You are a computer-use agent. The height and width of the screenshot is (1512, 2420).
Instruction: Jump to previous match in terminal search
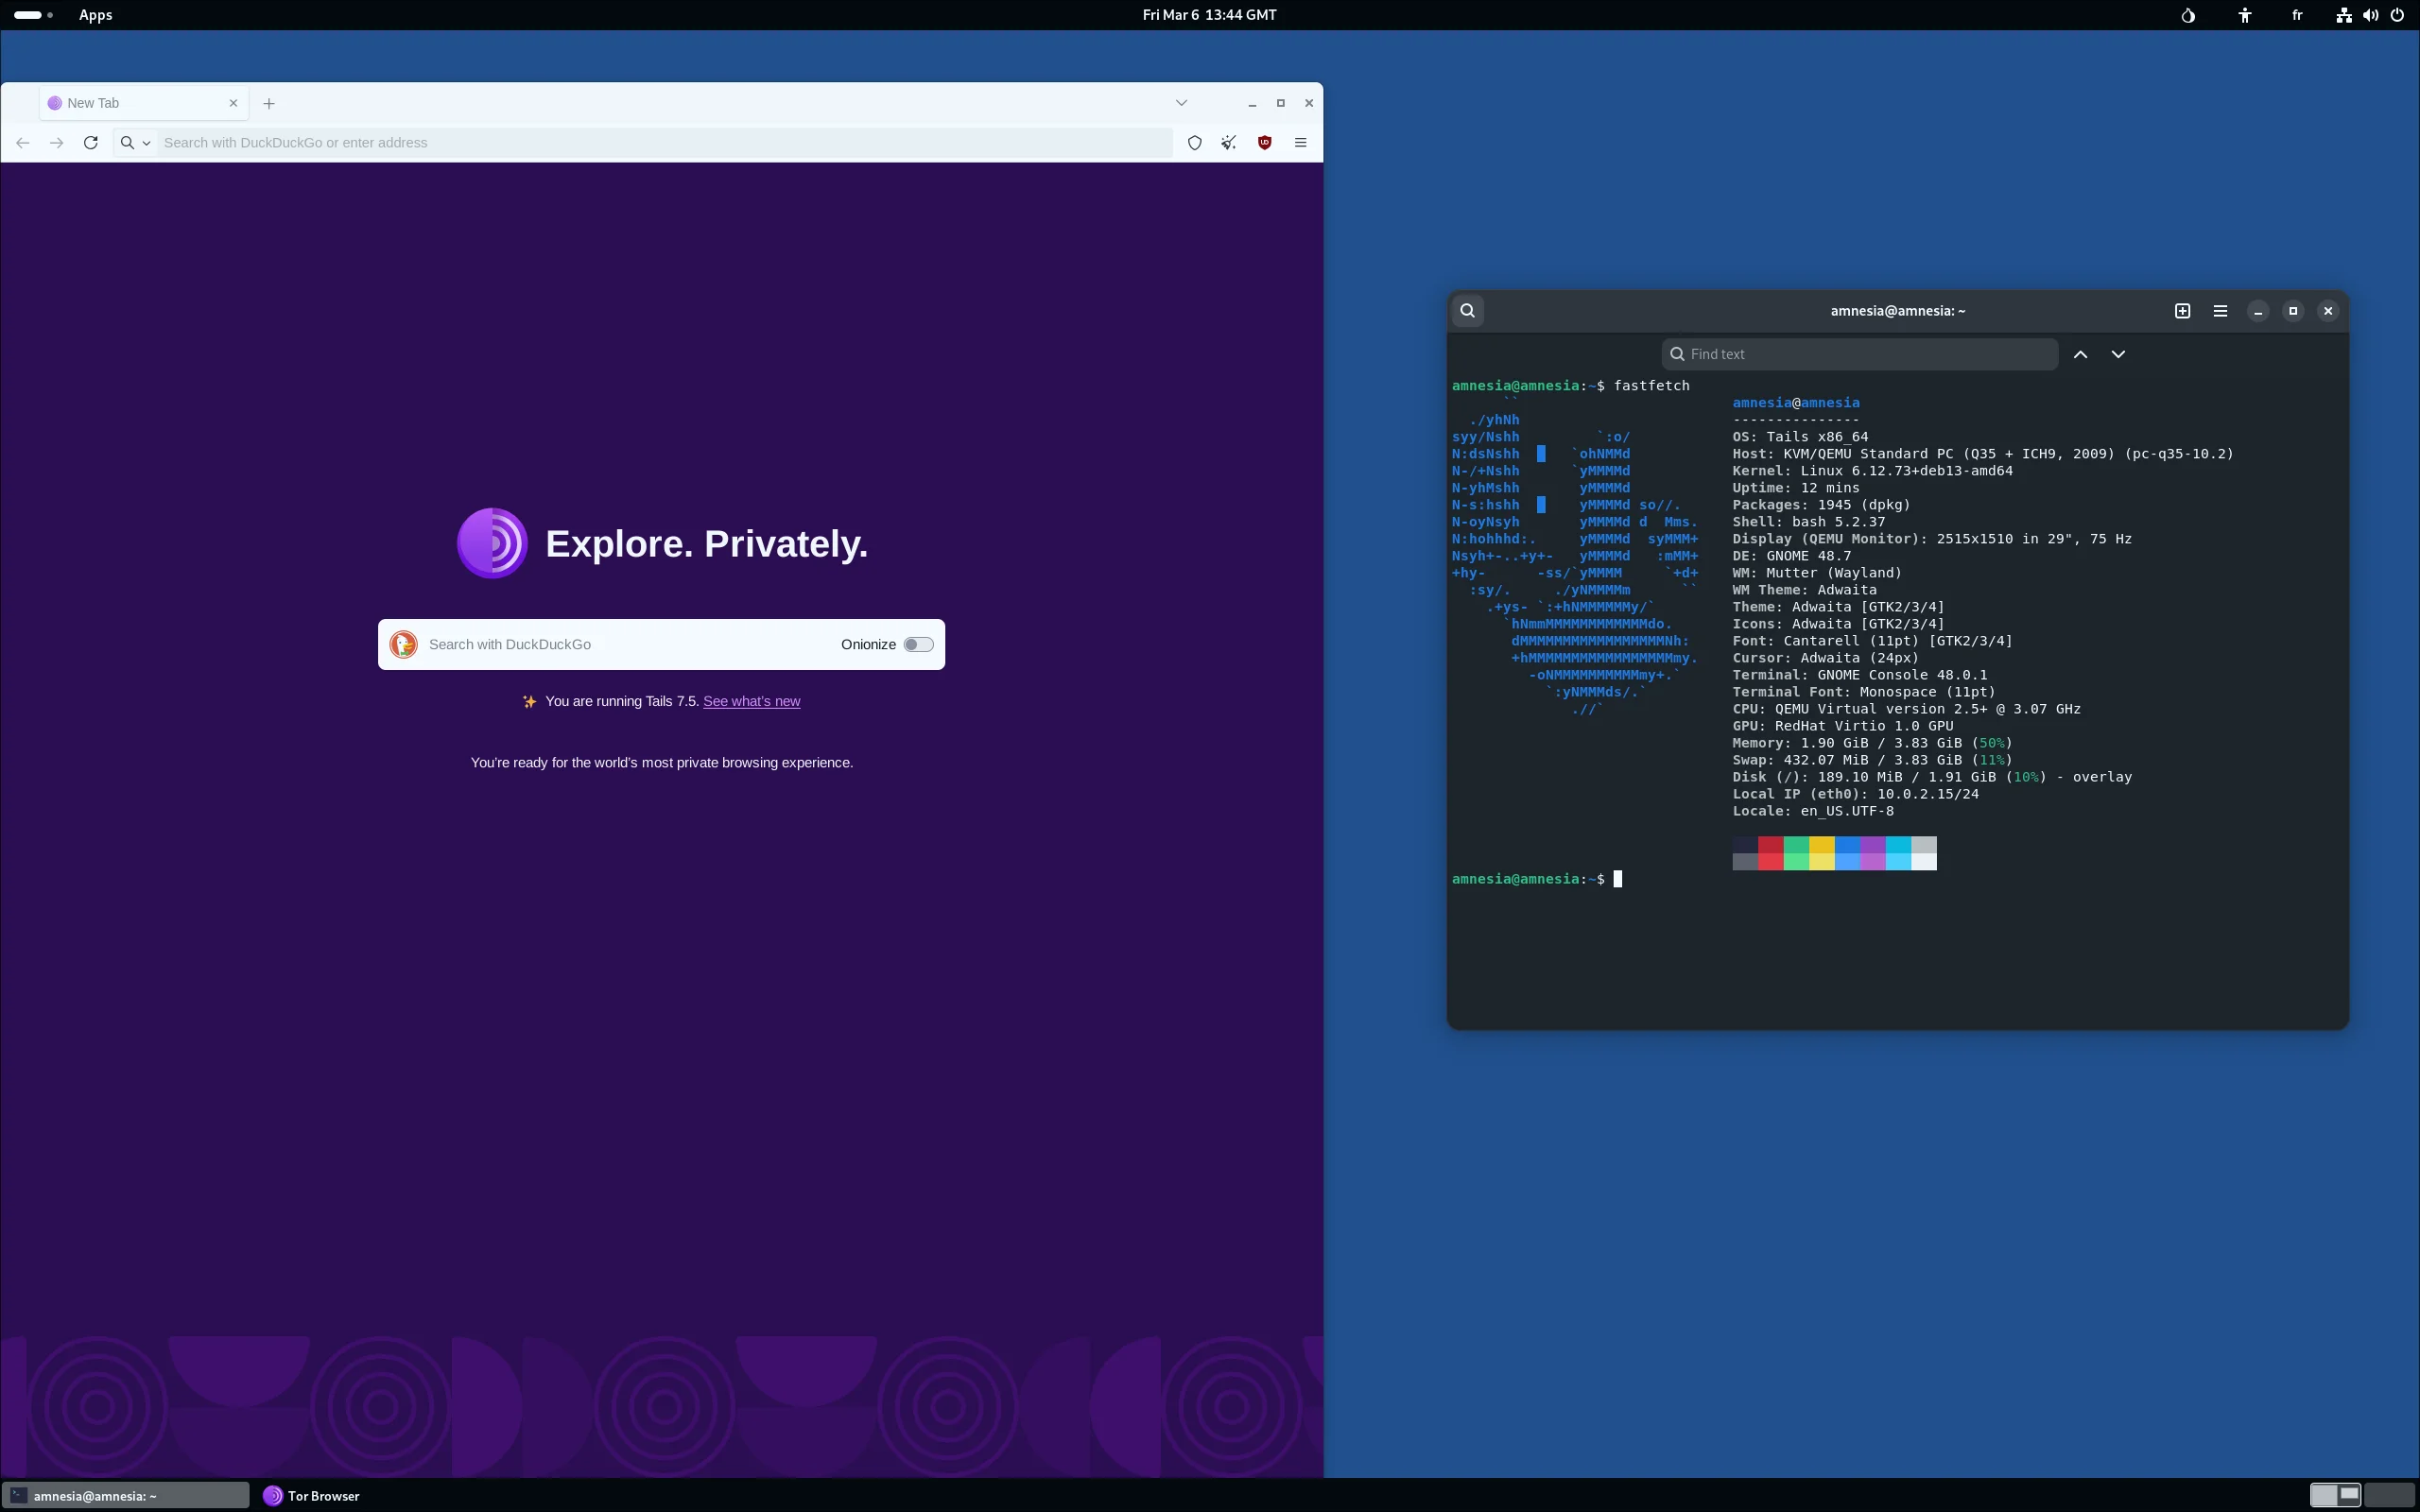[2081, 354]
